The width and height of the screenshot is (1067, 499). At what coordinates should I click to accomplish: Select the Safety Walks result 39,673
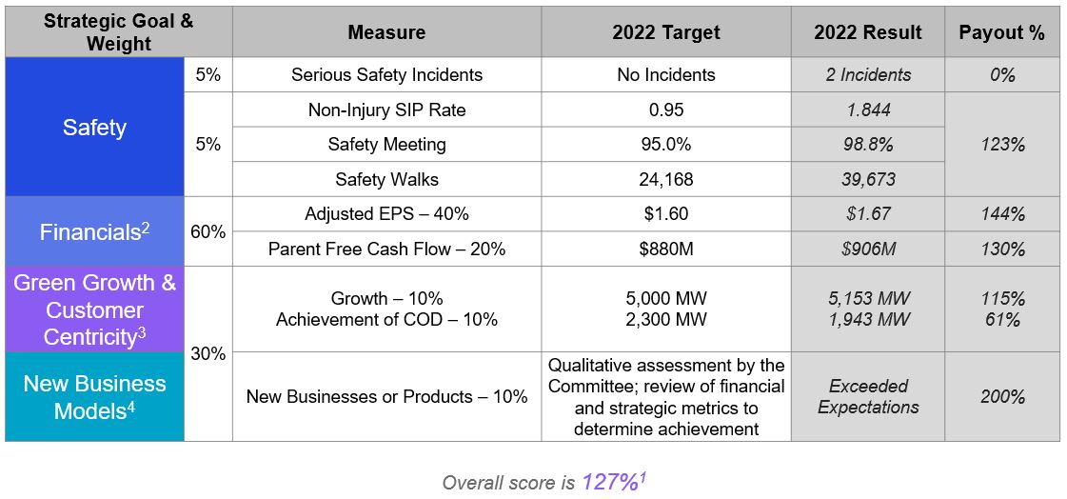867,179
